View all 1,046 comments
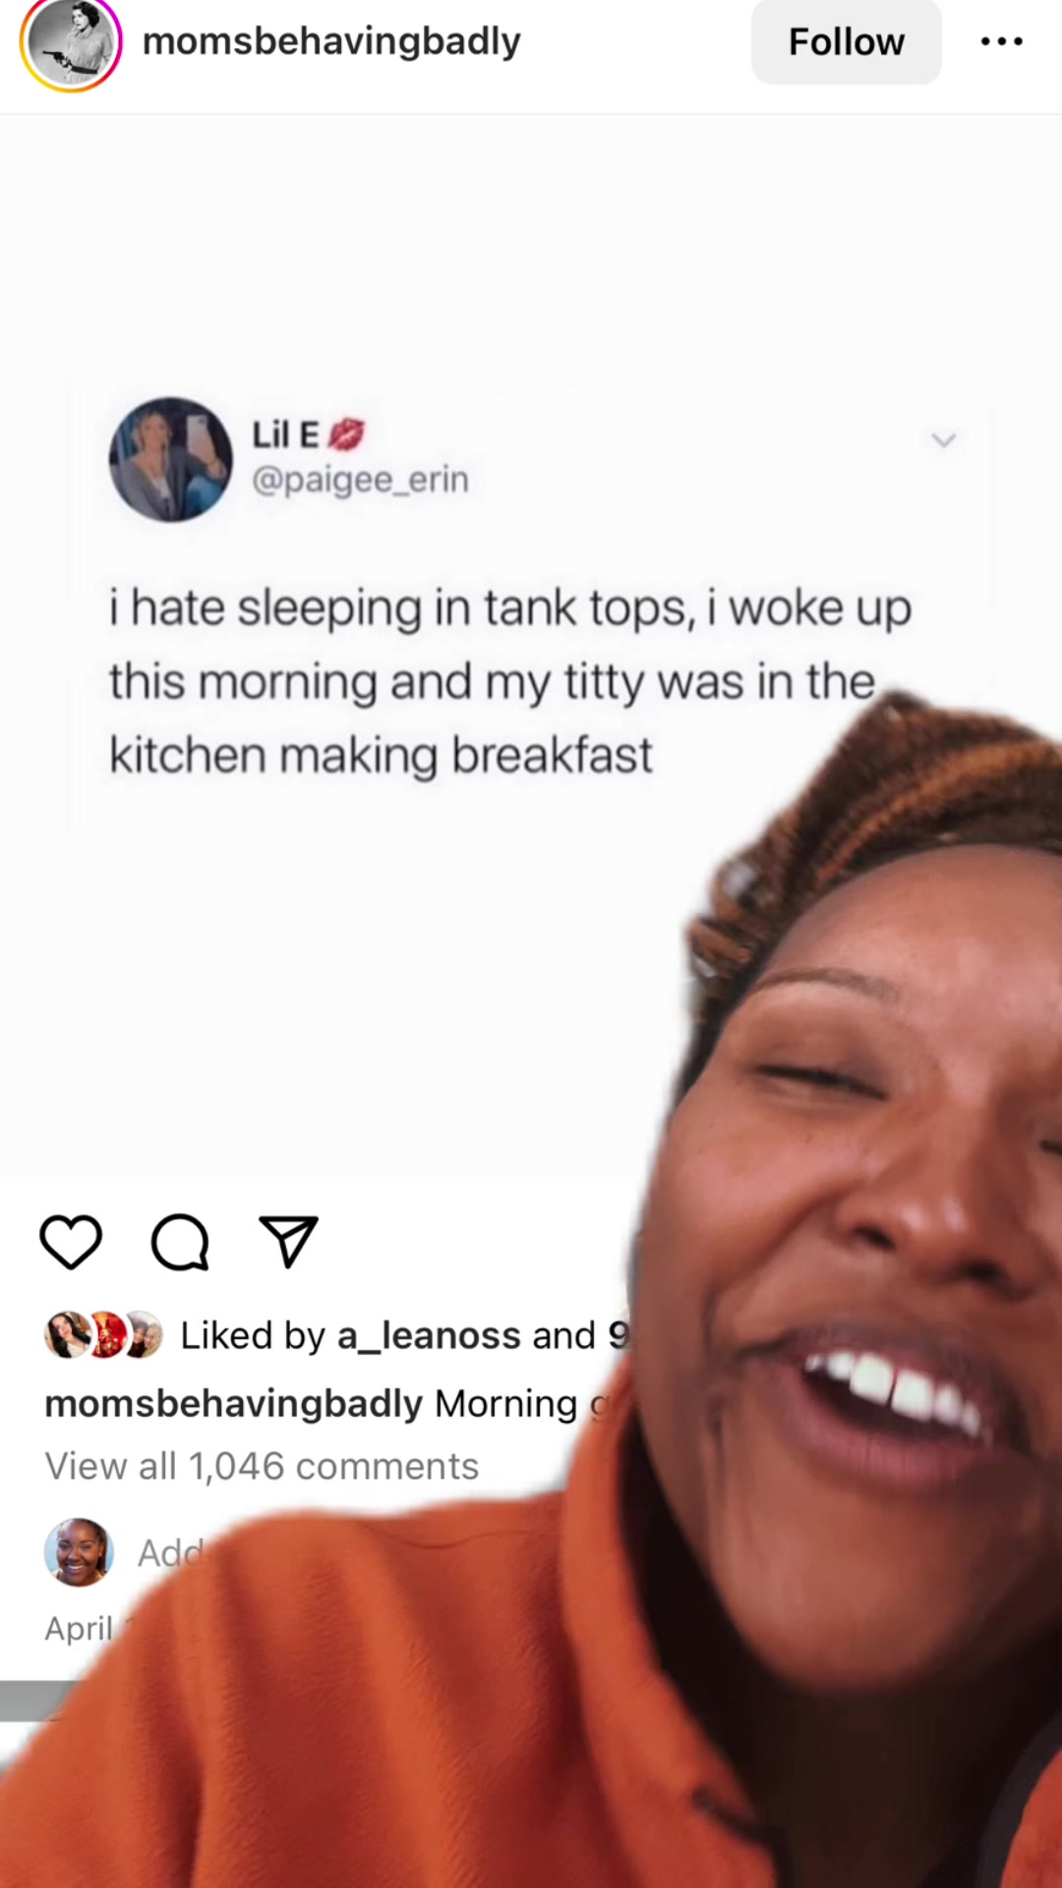 tap(262, 1466)
